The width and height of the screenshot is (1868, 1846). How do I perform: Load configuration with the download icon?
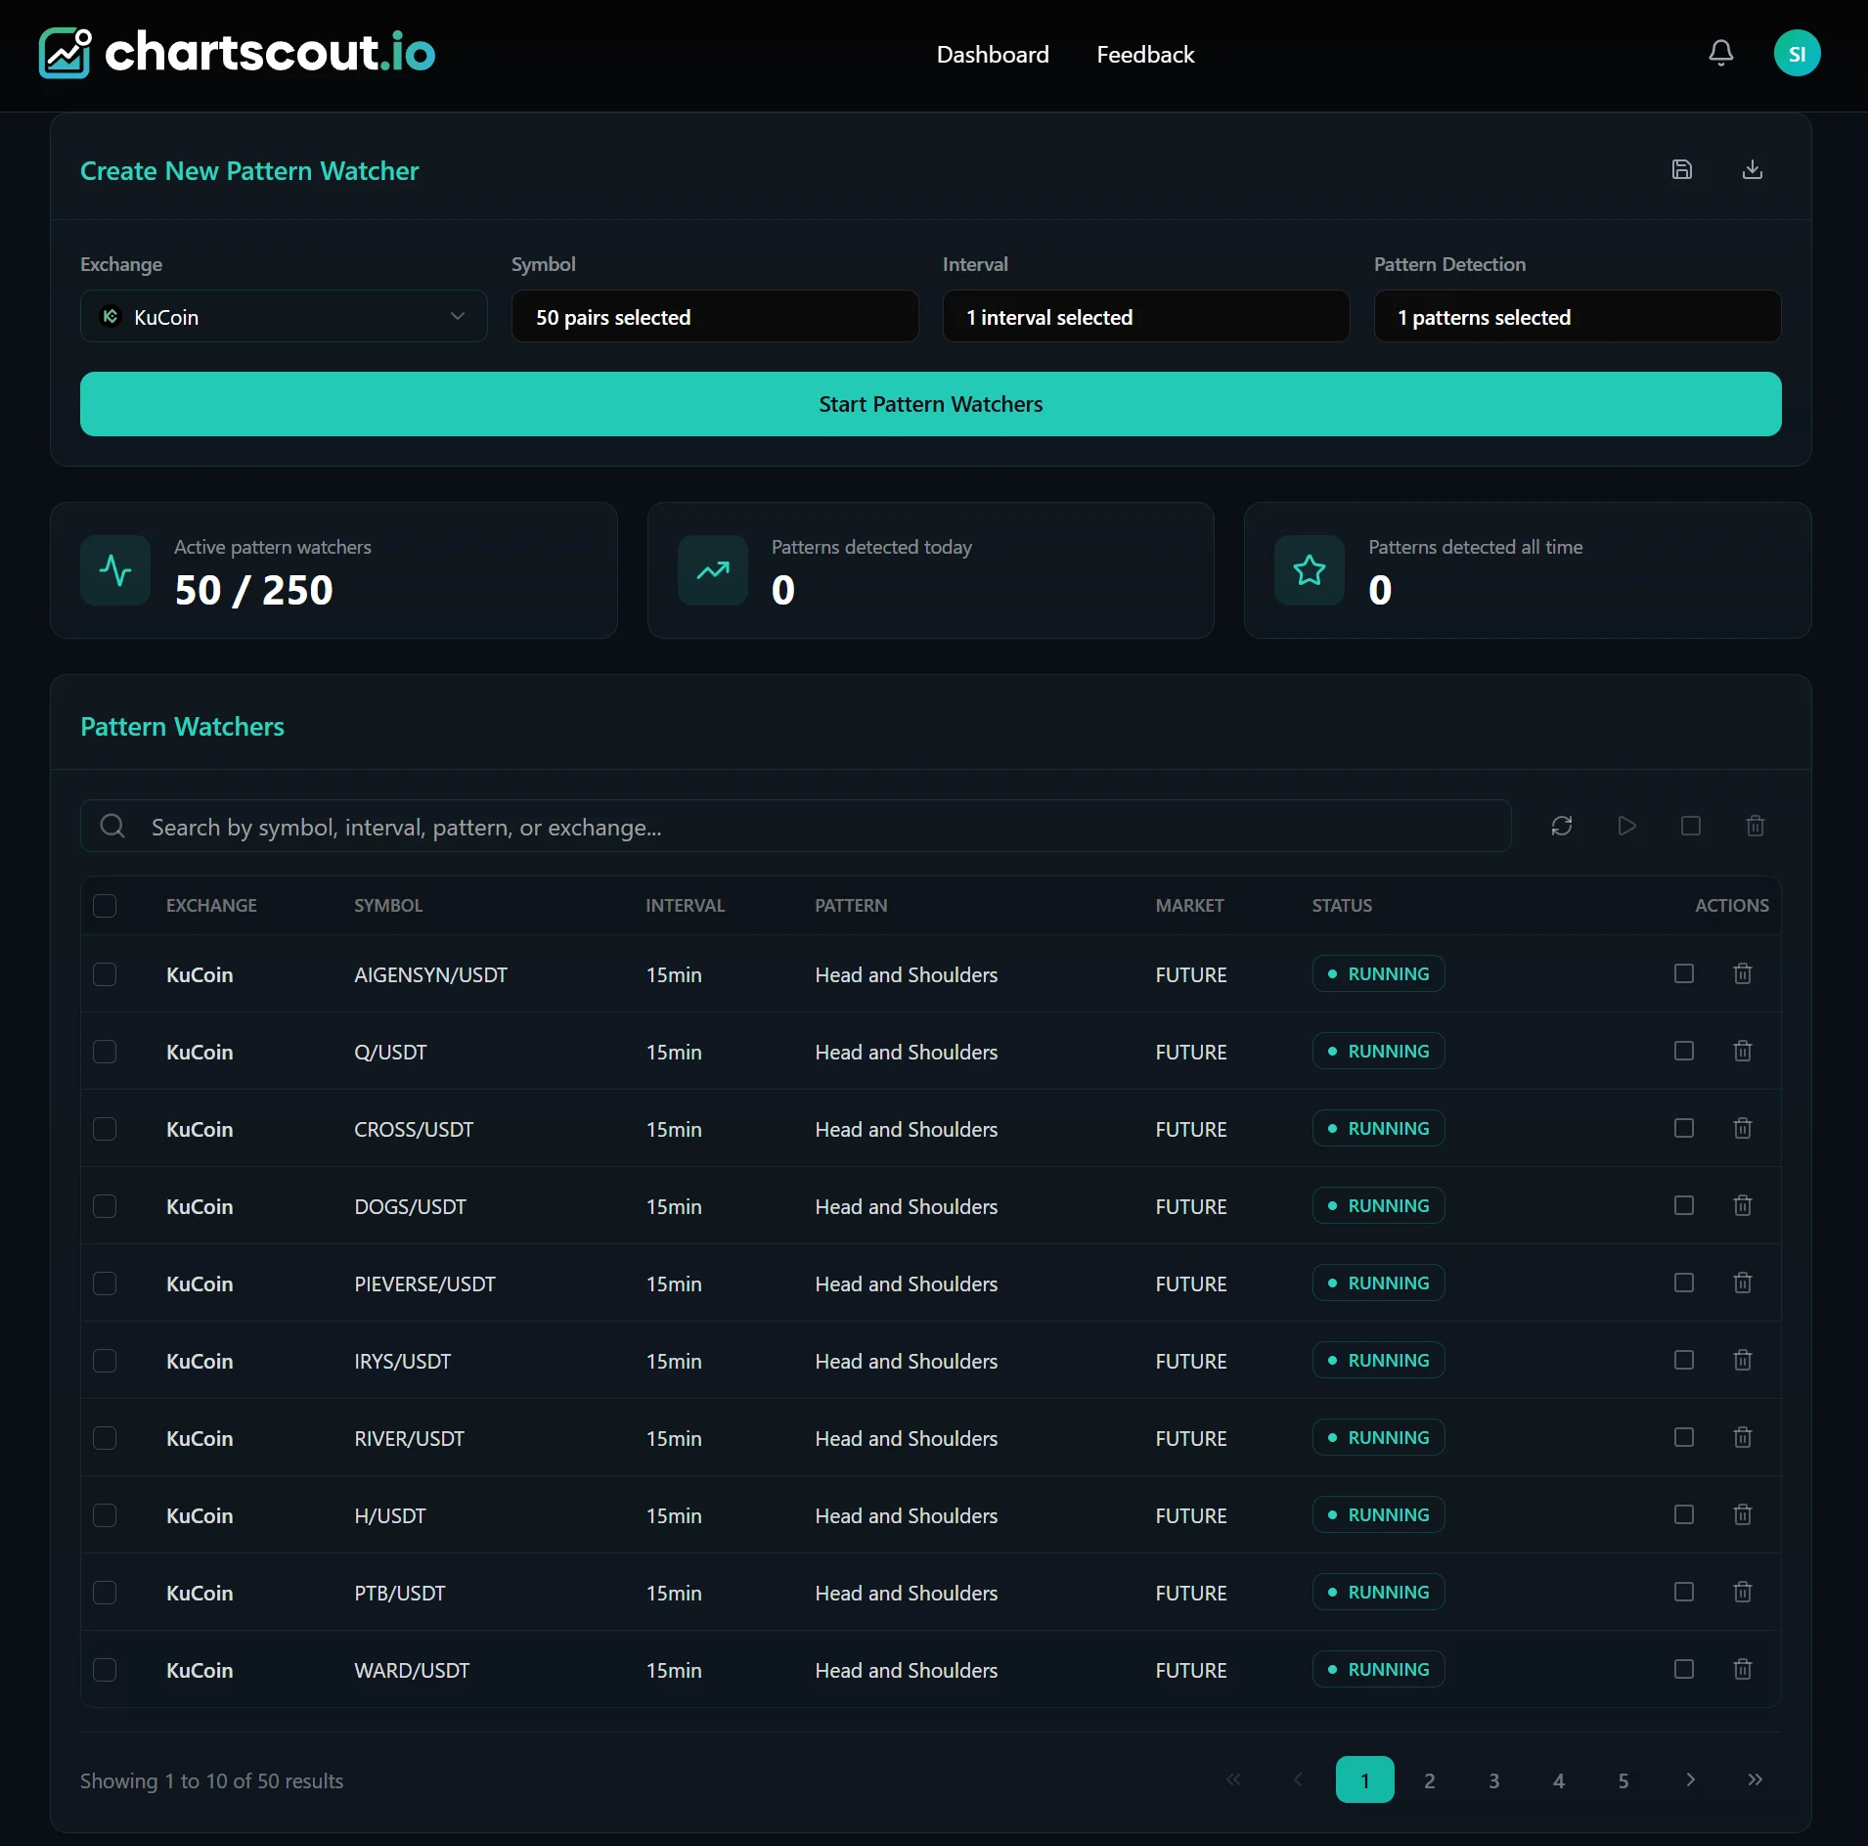[x=1752, y=169]
